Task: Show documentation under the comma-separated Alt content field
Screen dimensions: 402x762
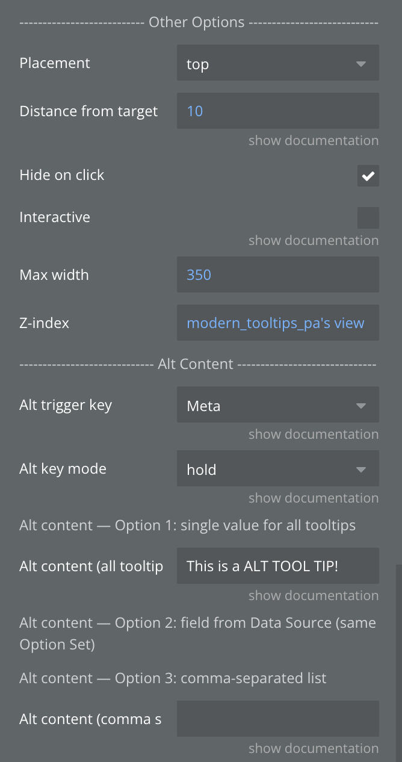Action: coord(314,749)
